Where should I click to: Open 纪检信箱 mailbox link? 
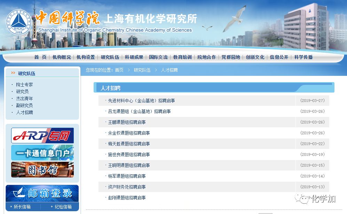click(x=63, y=207)
